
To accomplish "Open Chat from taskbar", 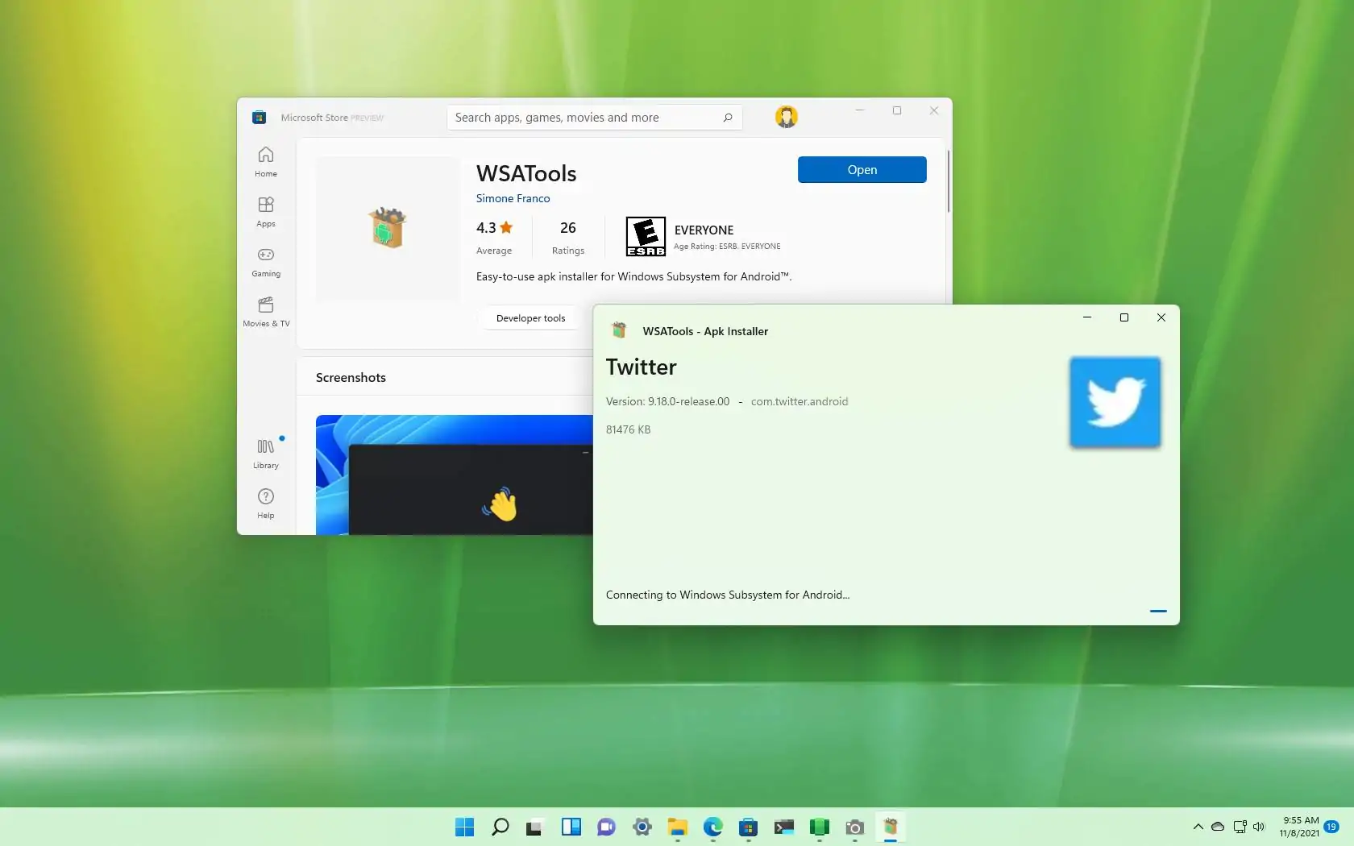I will coord(606,827).
